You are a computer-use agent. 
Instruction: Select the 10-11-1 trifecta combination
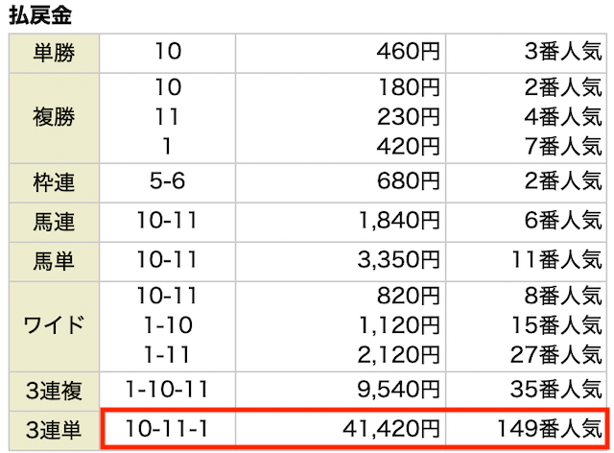[x=166, y=429]
